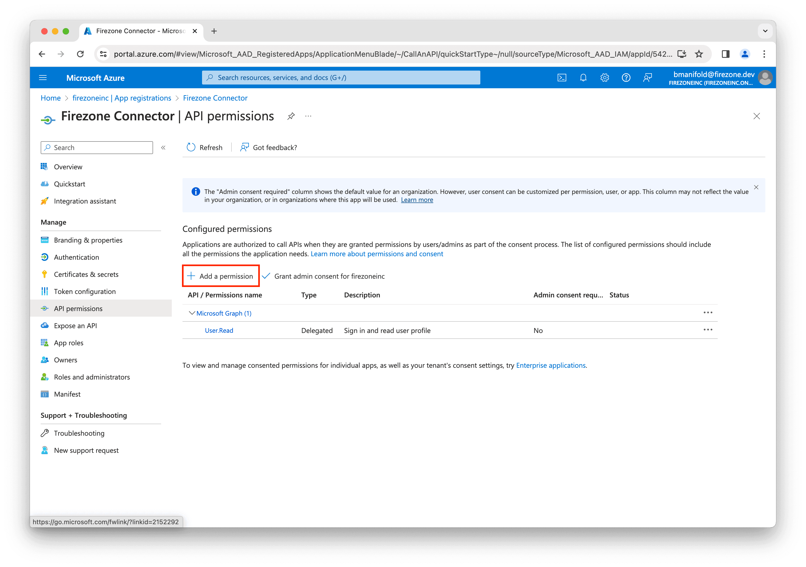Open the portal settings gear
Screen dimensions: 806x567
[x=604, y=78]
